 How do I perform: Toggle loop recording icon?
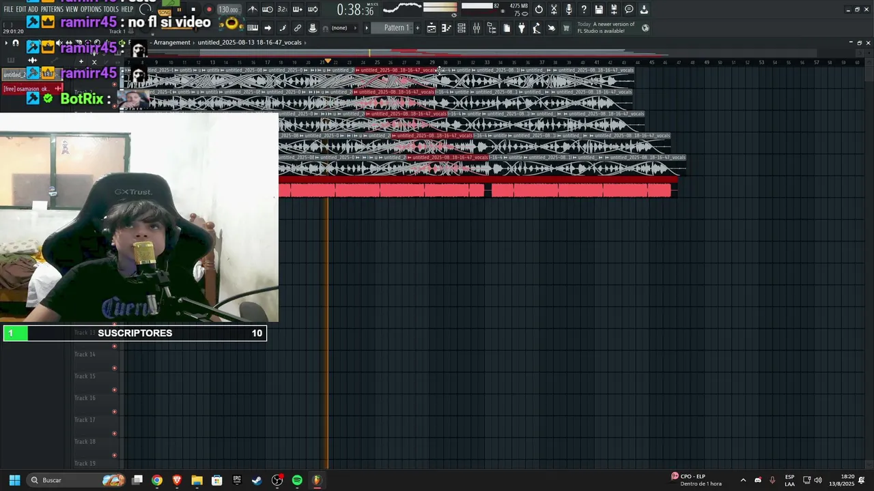point(313,10)
